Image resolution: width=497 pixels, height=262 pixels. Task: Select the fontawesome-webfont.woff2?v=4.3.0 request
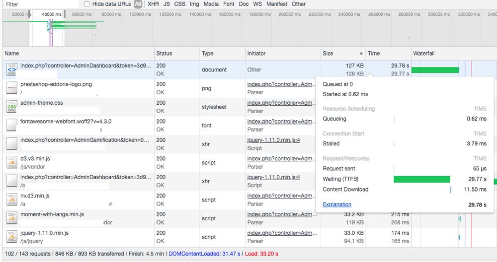tap(66, 122)
